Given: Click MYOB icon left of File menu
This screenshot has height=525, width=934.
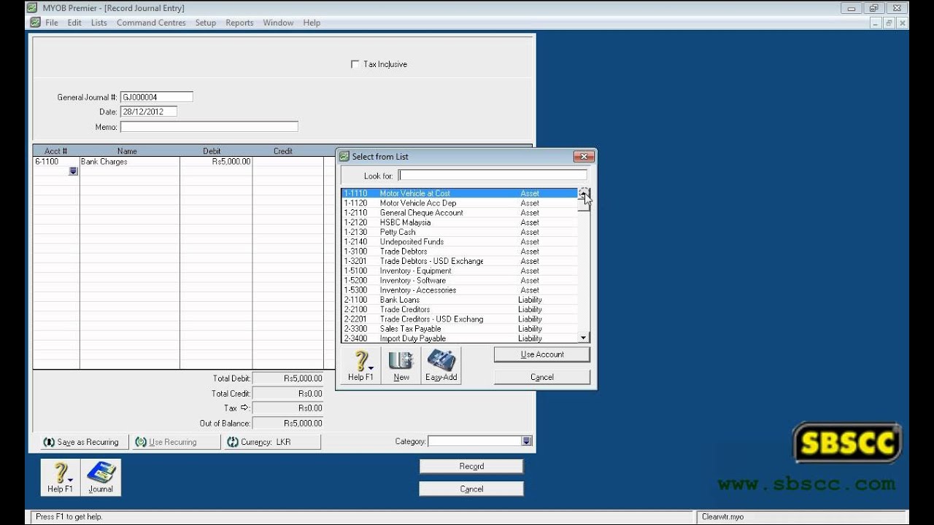Looking at the screenshot, I should tap(35, 23).
